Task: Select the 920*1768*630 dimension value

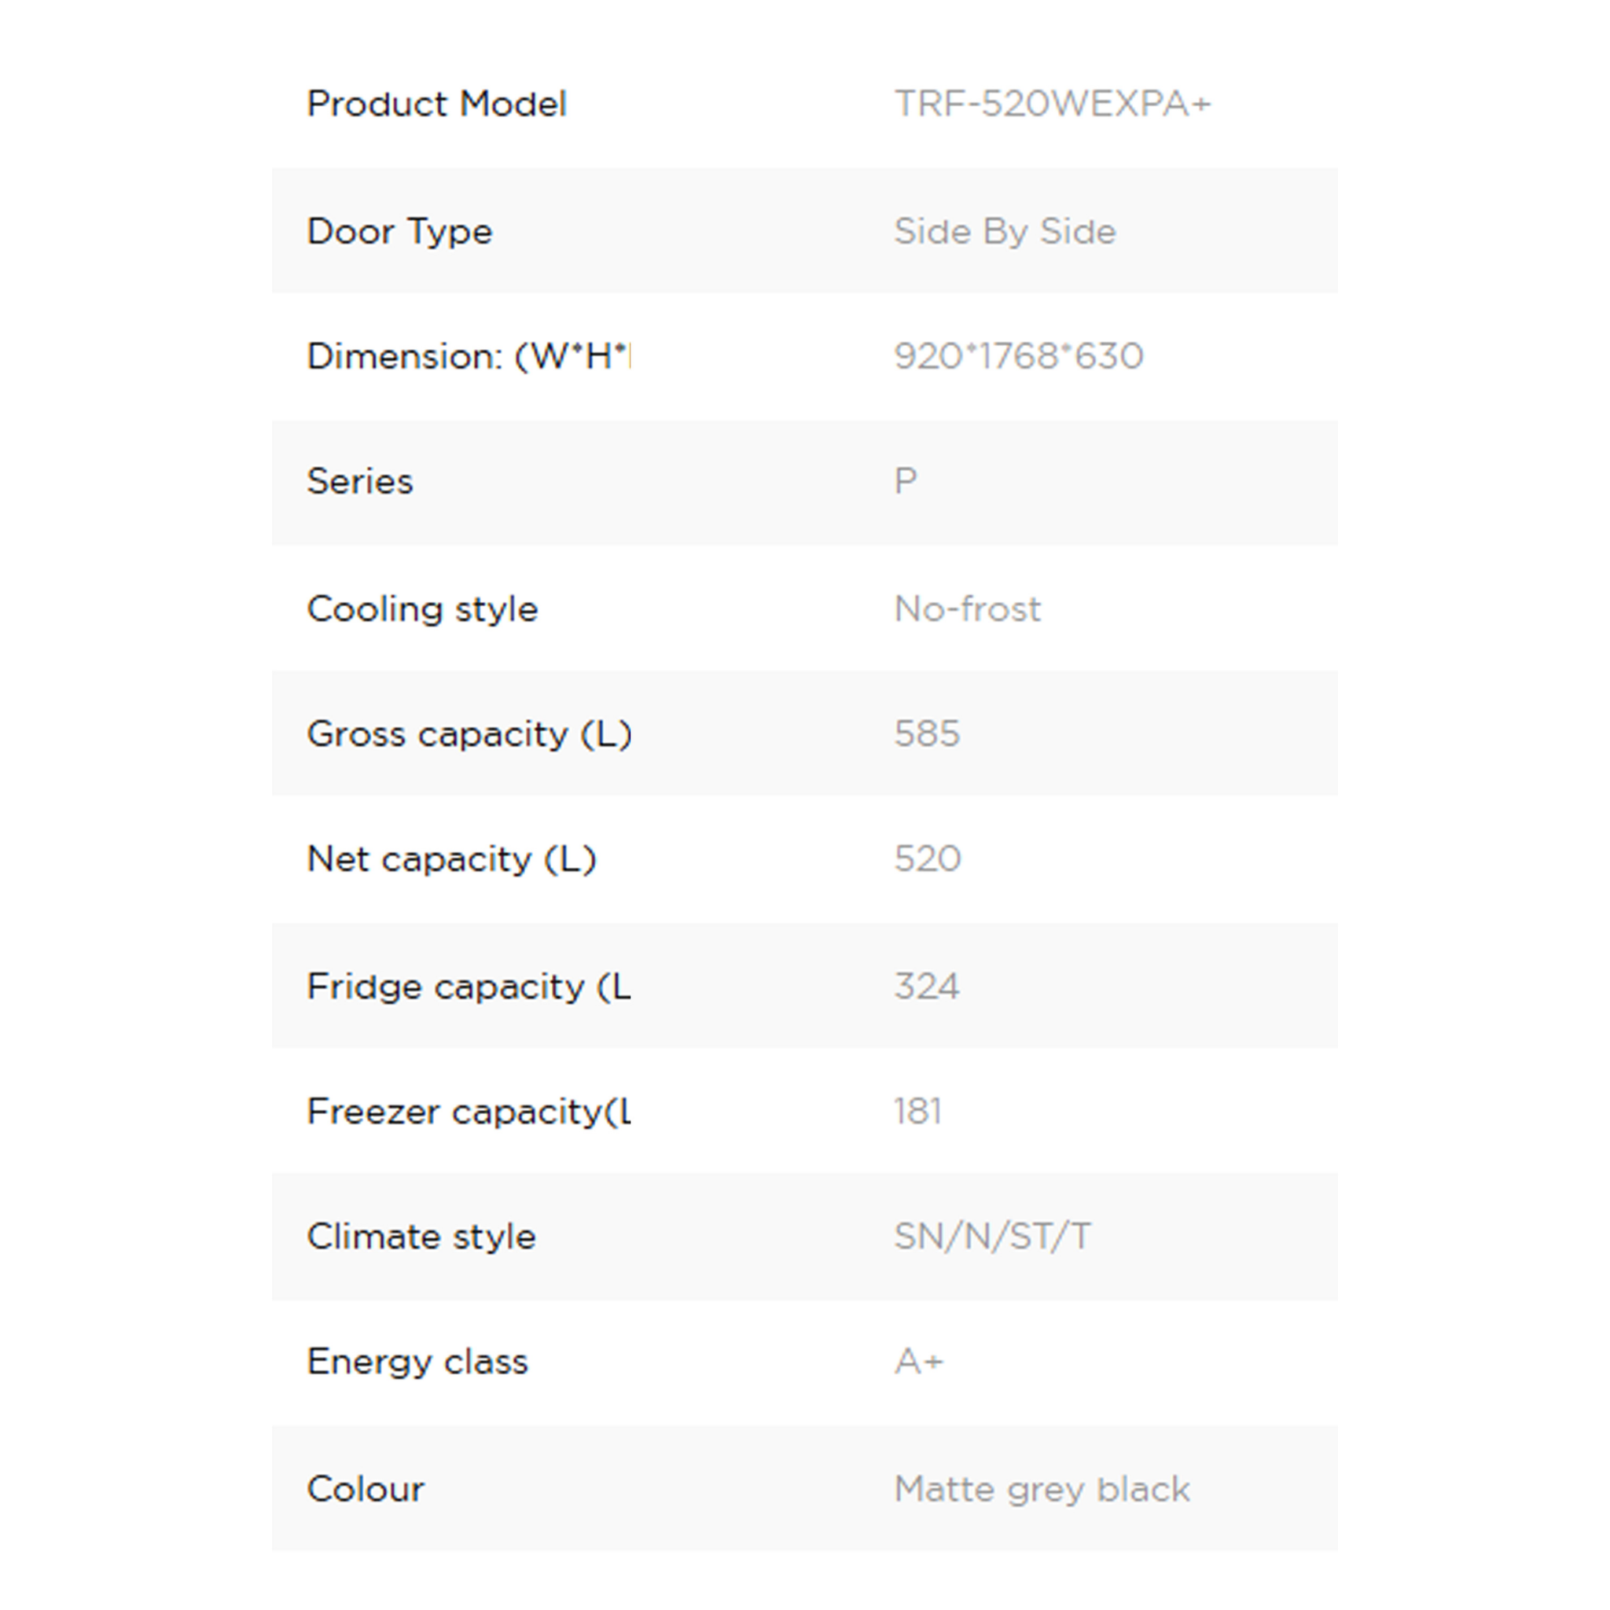Action: click(1017, 357)
